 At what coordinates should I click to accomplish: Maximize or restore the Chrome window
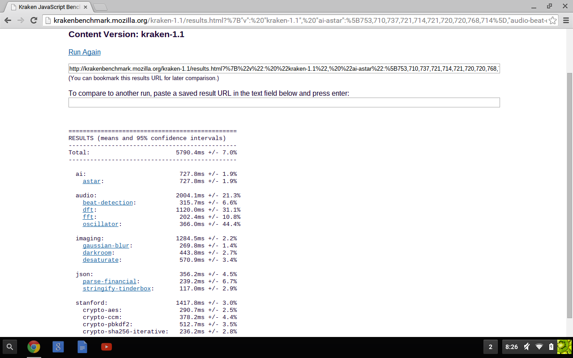click(x=549, y=6)
